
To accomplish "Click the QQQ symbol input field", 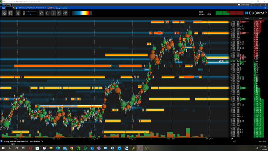I will (6, 8).
